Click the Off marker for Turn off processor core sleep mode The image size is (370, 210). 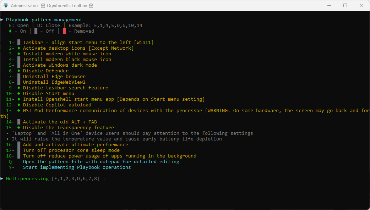[19, 150]
